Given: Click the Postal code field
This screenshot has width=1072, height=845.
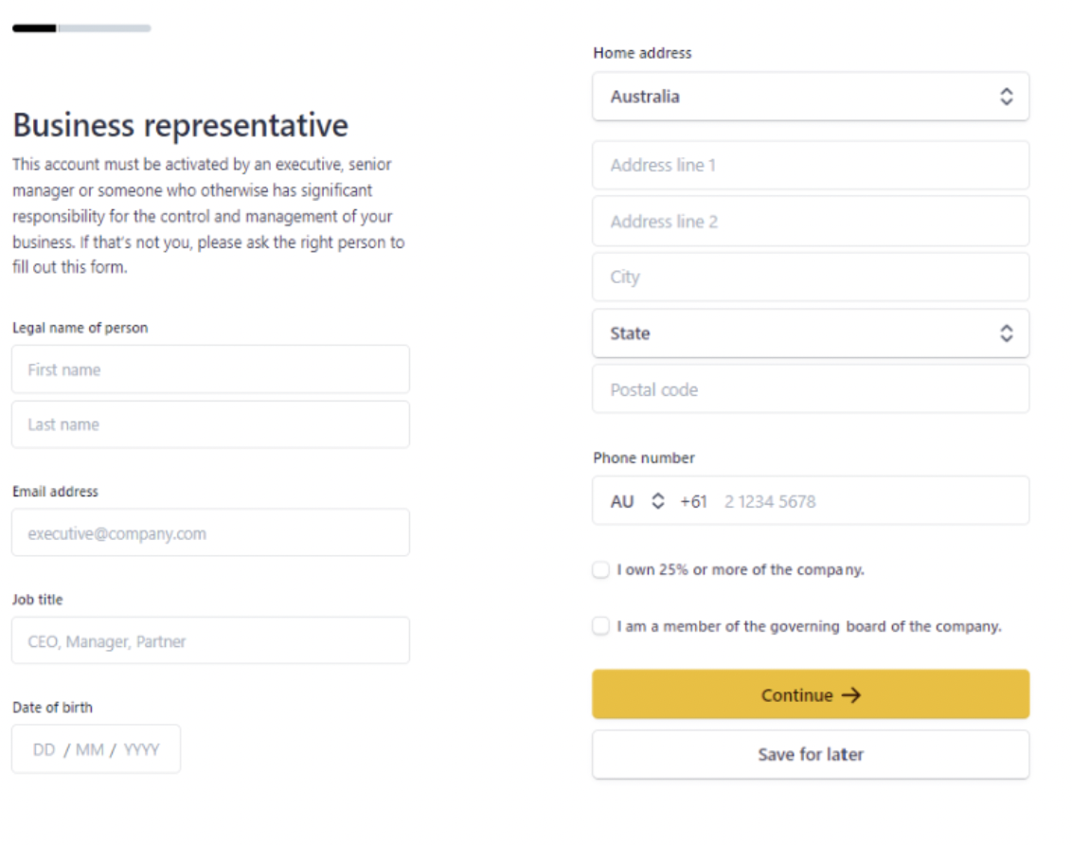Looking at the screenshot, I should pos(810,389).
